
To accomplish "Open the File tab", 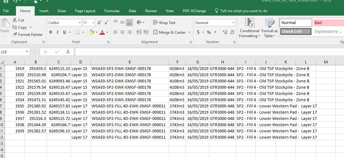I will coord(6,11).
